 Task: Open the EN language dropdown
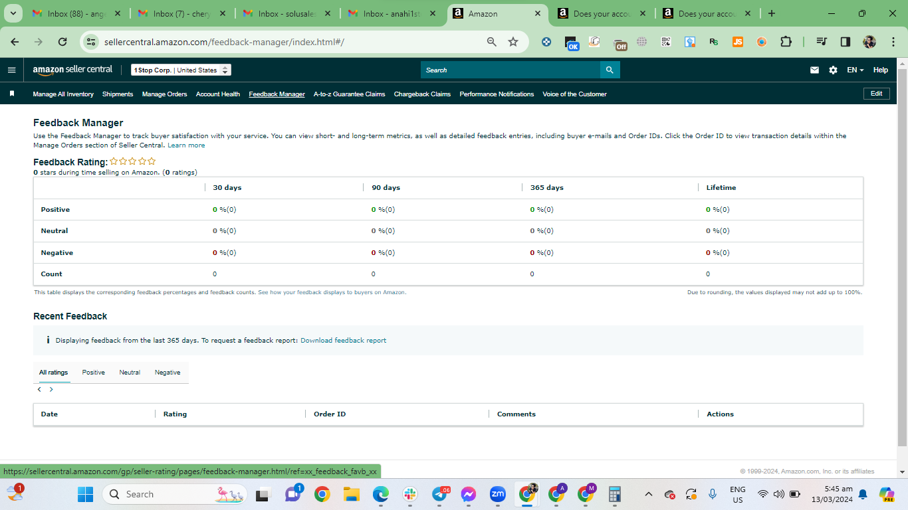[855, 70]
